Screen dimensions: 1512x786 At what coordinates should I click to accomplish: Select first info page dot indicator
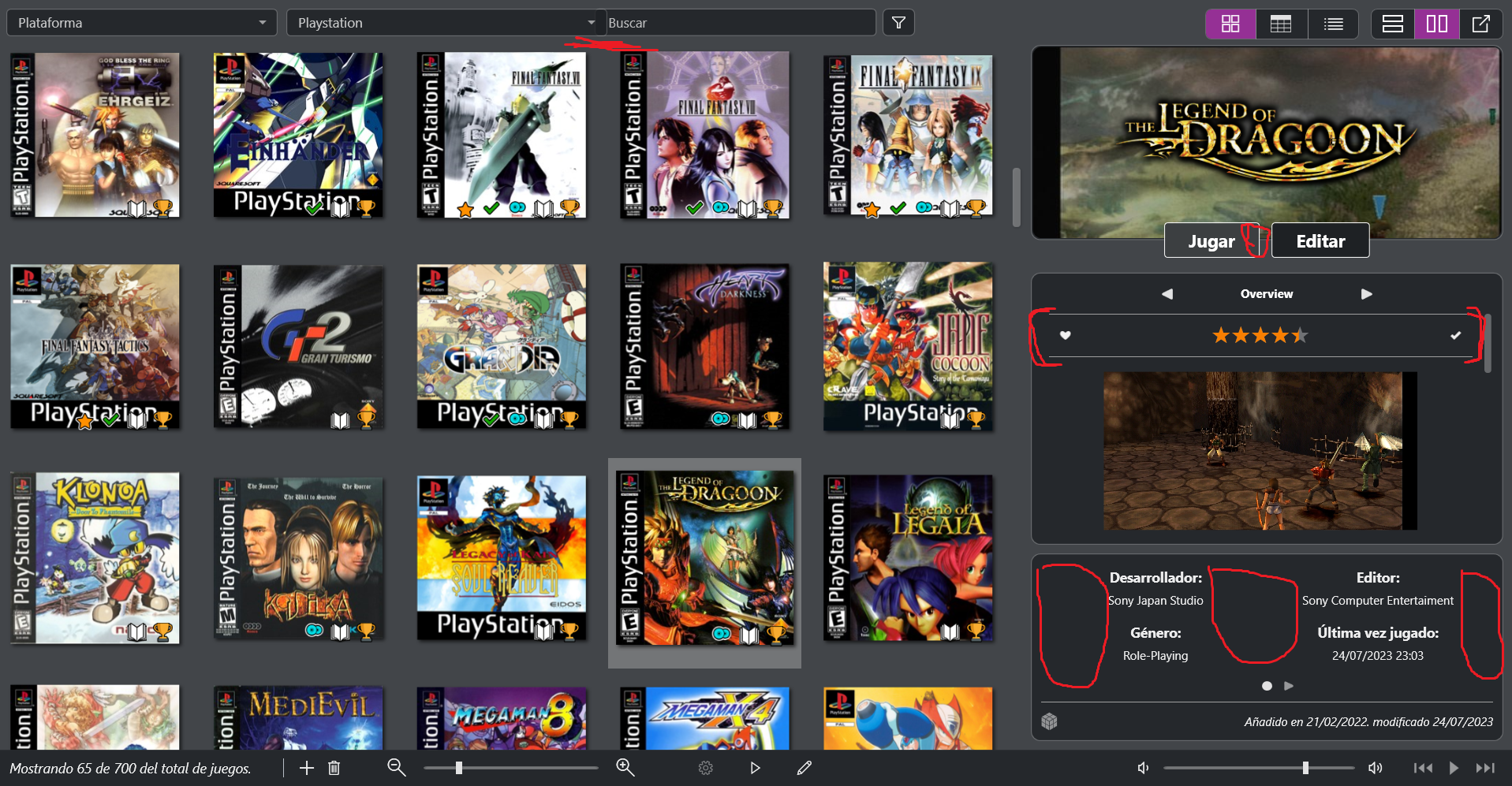click(1267, 686)
